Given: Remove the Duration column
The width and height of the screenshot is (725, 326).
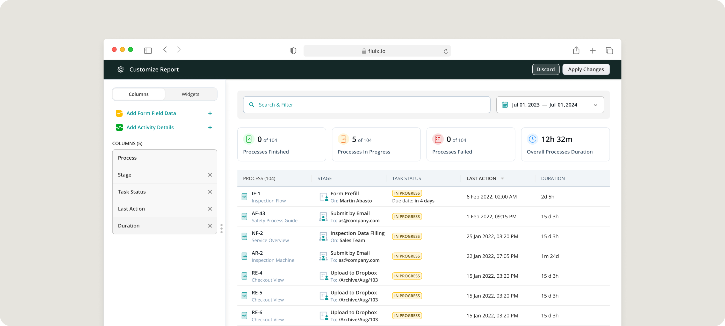Looking at the screenshot, I should click(210, 226).
